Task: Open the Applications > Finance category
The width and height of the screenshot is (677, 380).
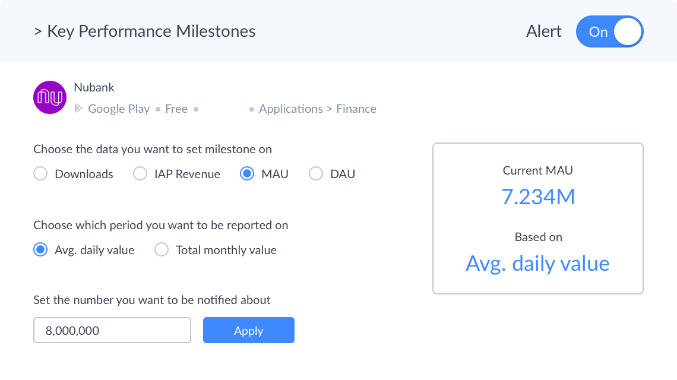Action: pos(318,109)
